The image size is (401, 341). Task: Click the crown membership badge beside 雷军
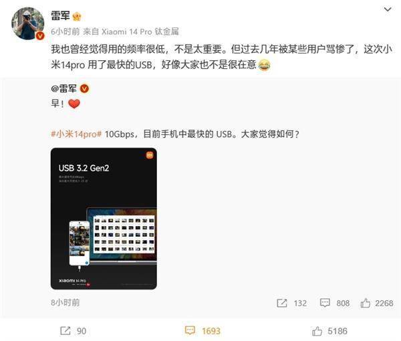point(77,17)
